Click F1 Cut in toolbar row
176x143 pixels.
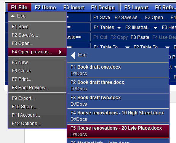100,37
